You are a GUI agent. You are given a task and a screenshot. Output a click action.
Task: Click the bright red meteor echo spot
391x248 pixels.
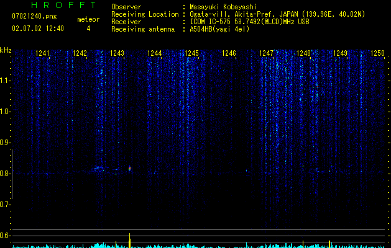(x=129, y=169)
